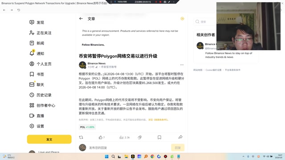Share the article with the arrow icon

pos(180,137)
